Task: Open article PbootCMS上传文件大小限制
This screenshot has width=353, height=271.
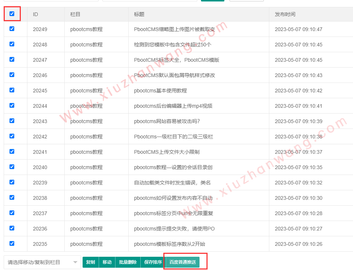Action: [x=167, y=152]
